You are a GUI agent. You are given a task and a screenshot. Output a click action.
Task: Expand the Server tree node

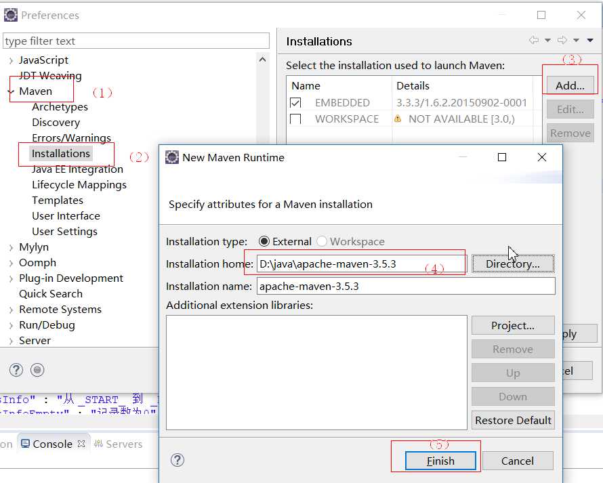click(11, 341)
